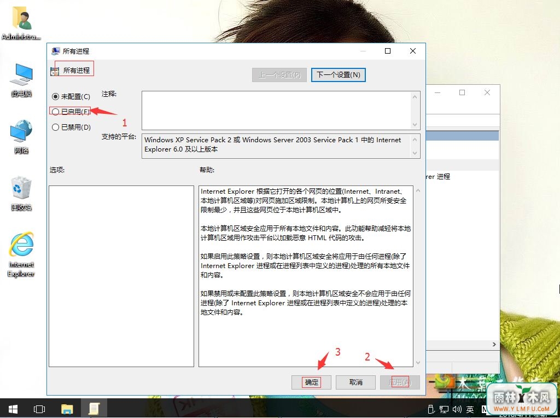Click the 应用(A) button
The height and width of the screenshot is (418, 560).
click(400, 382)
